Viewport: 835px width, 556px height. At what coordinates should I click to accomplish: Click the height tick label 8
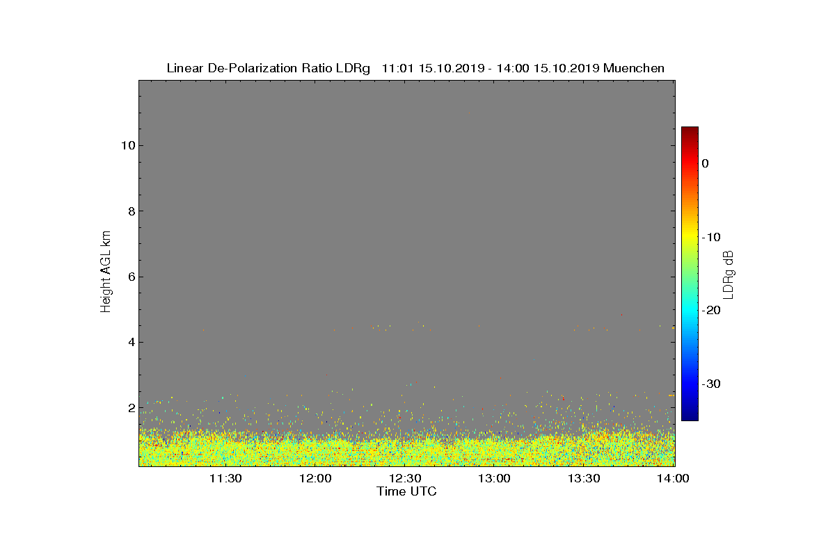point(131,211)
